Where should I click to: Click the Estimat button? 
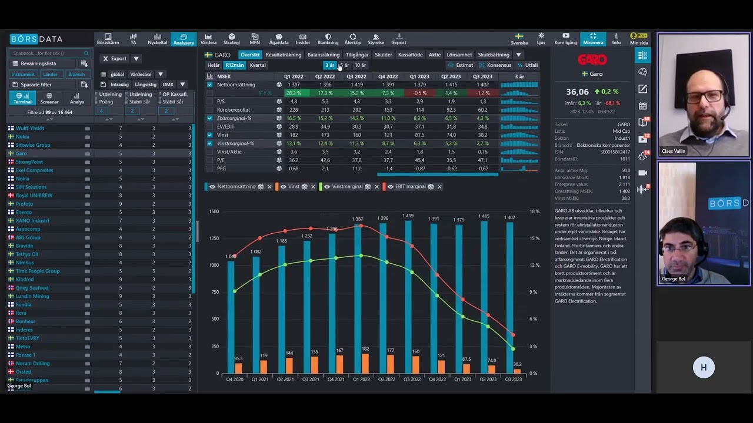coord(459,65)
